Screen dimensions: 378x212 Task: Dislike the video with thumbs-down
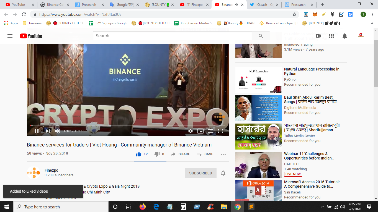pos(159,154)
